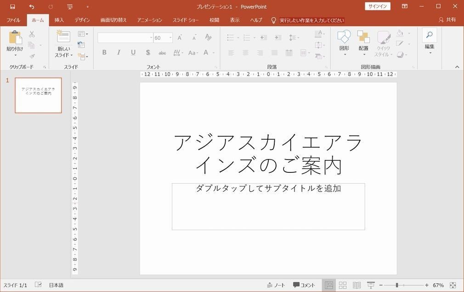Toggle ノート notes pane
This screenshot has height=292, width=464.
[276, 285]
